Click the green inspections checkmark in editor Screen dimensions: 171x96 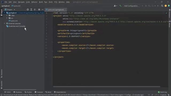coord(166,13)
